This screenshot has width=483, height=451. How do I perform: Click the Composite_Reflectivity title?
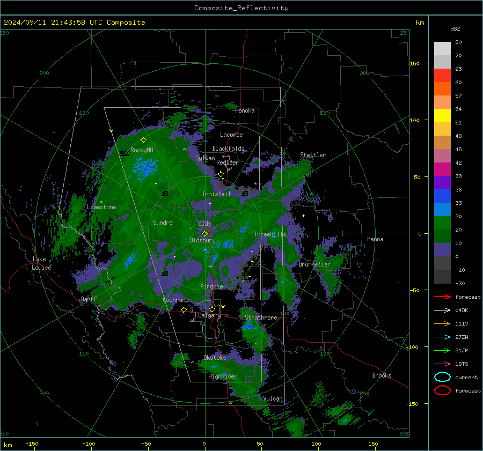[x=241, y=8]
